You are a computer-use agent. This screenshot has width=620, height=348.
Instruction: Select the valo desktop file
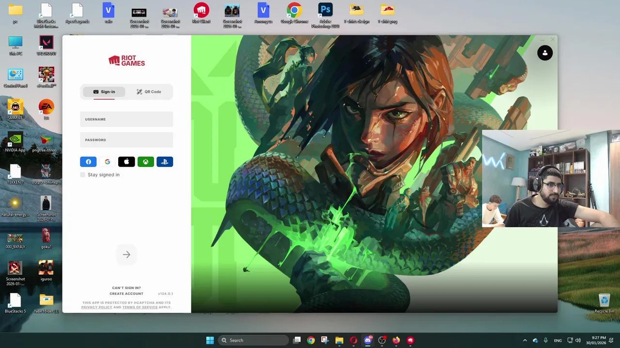click(108, 14)
